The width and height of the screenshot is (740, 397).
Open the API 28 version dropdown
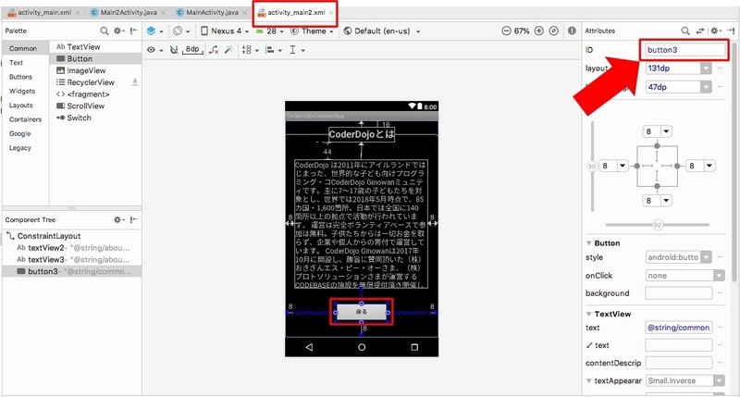[270, 31]
